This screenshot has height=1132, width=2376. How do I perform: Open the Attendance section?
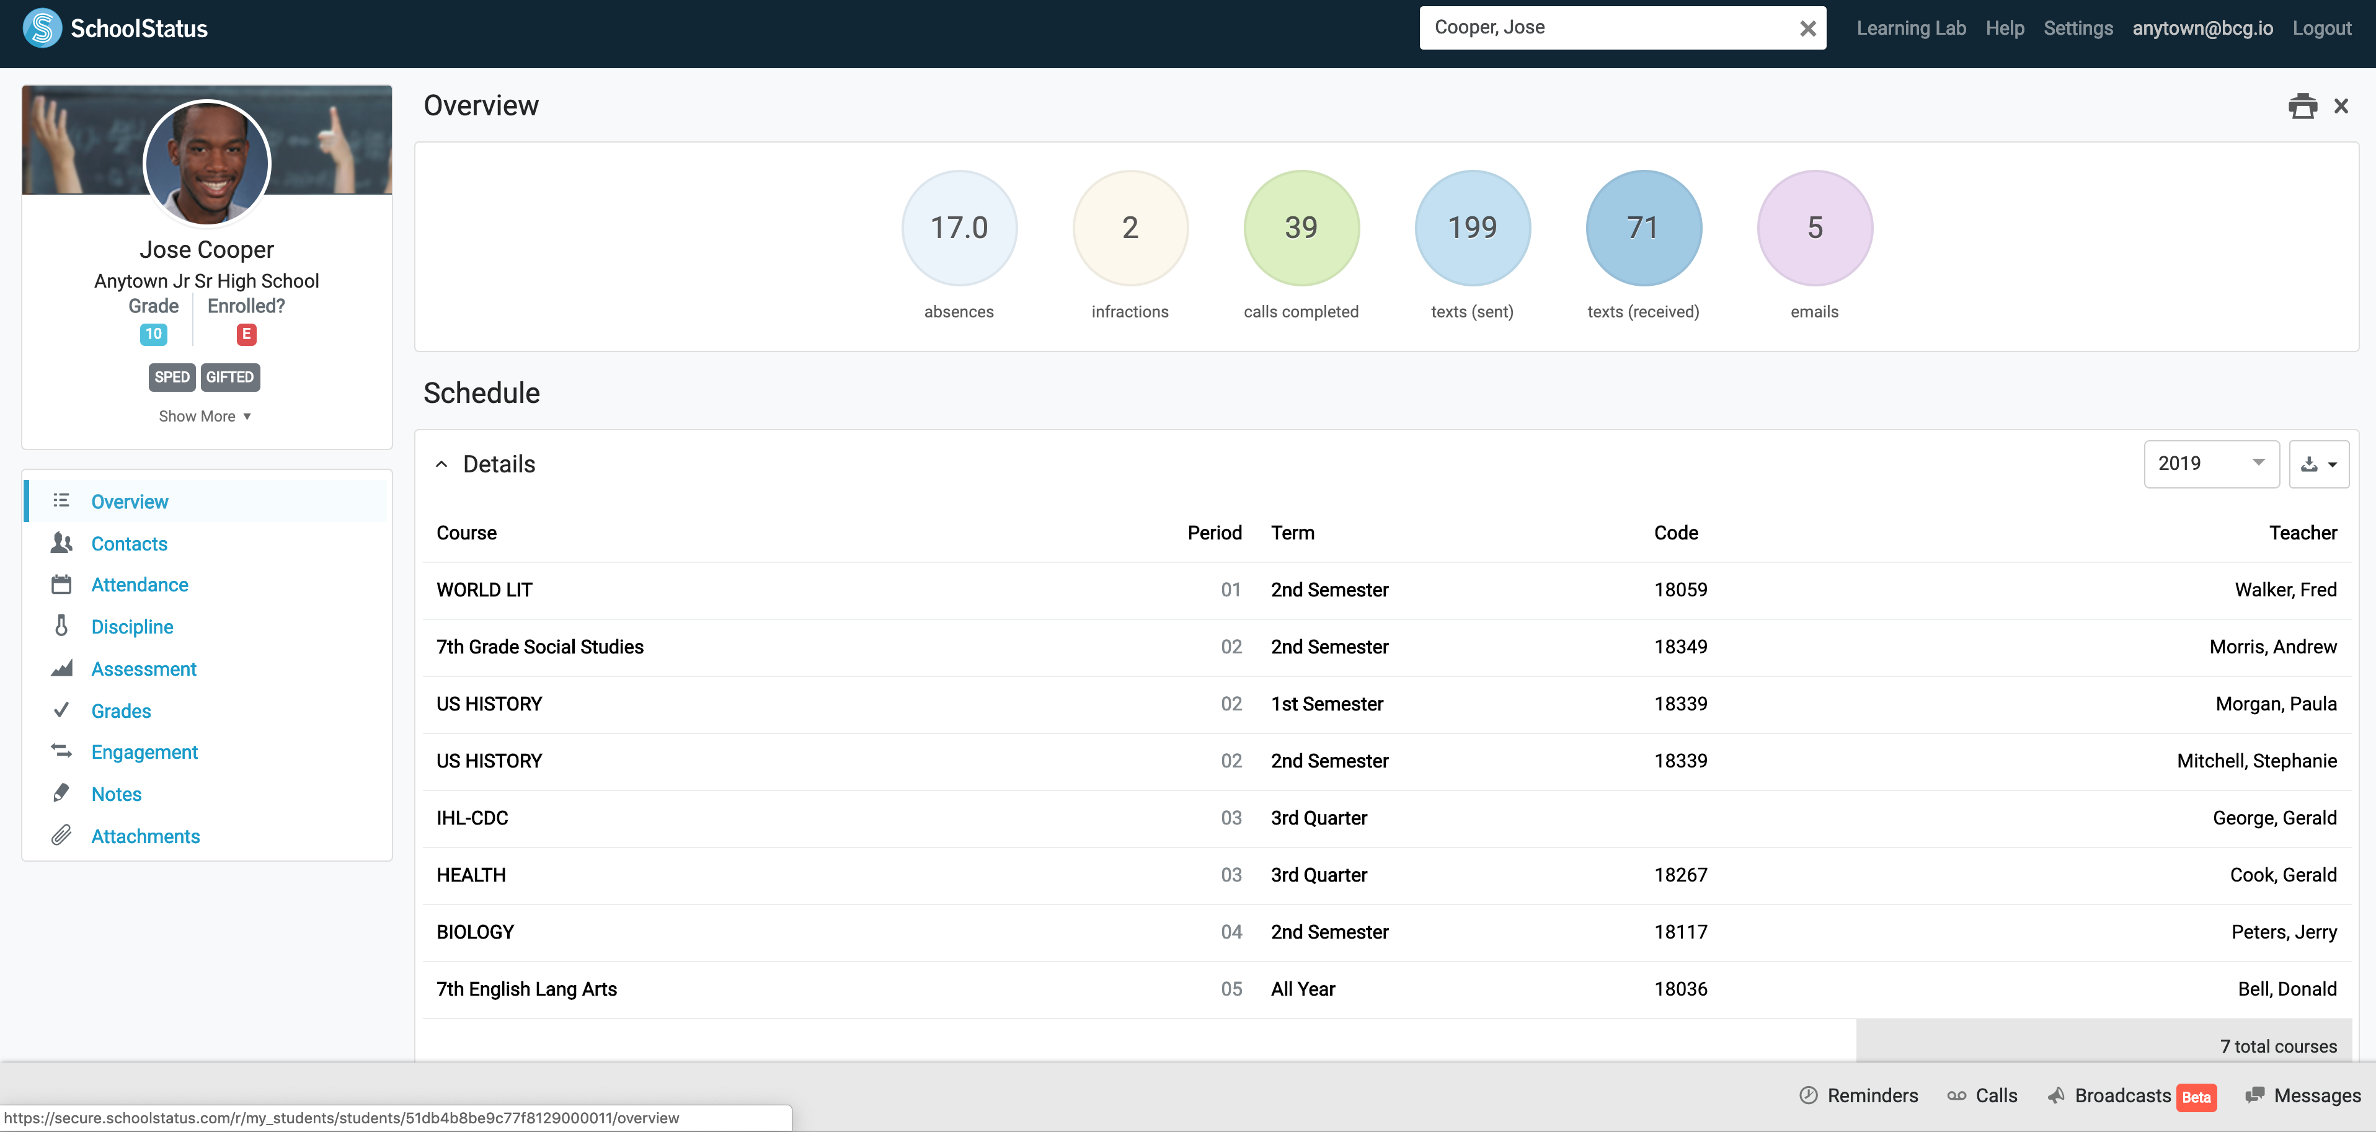point(140,584)
